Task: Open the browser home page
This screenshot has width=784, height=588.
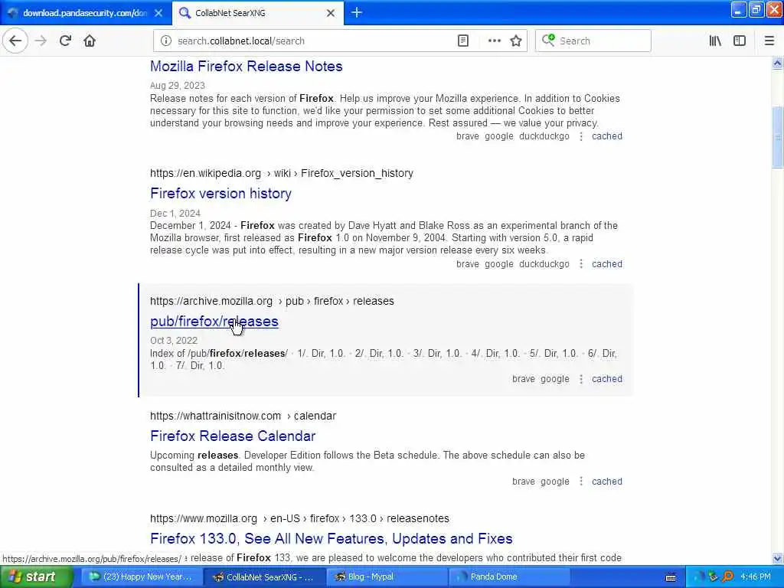Action: (90, 41)
